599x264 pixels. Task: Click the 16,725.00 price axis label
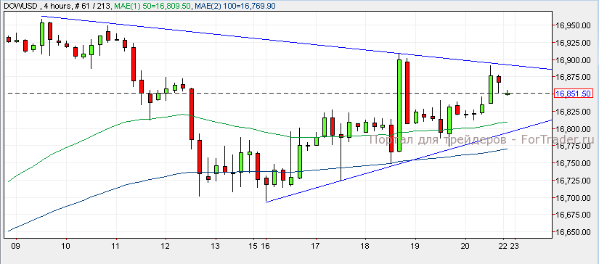click(573, 181)
